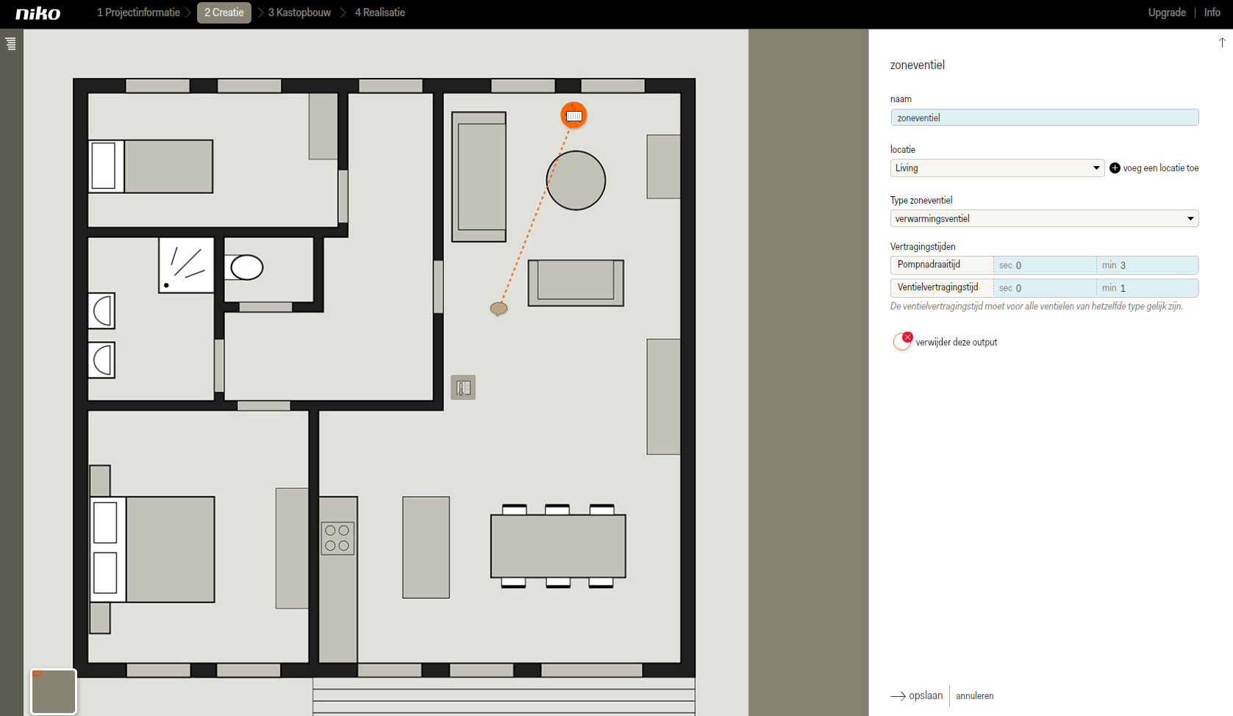This screenshot has height=716, width=1233.
Task: Click the Niko logo
Action: (38, 13)
